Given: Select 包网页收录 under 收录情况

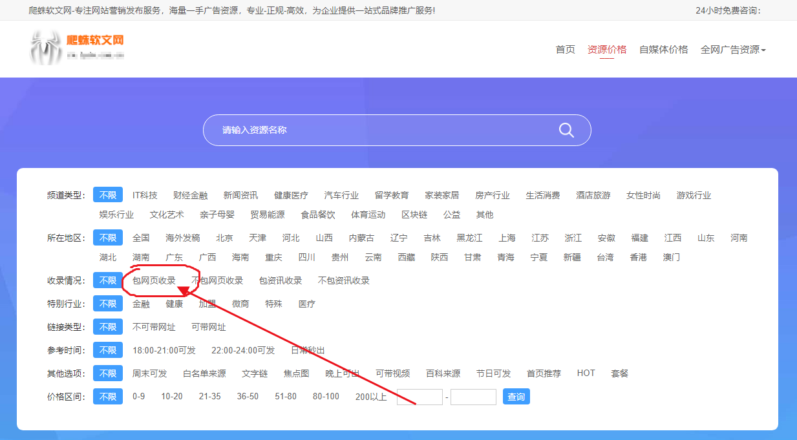Looking at the screenshot, I should point(155,280).
